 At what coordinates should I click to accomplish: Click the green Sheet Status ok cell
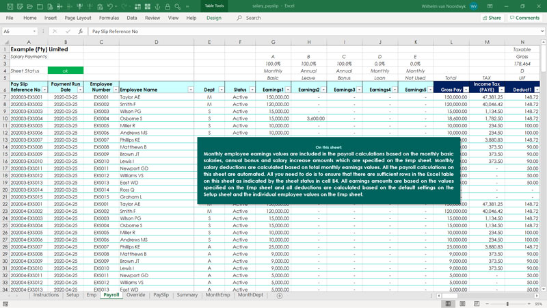tap(66, 70)
